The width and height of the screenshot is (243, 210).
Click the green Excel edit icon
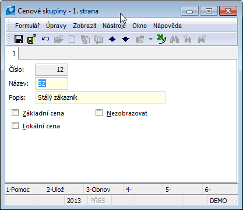point(161,39)
